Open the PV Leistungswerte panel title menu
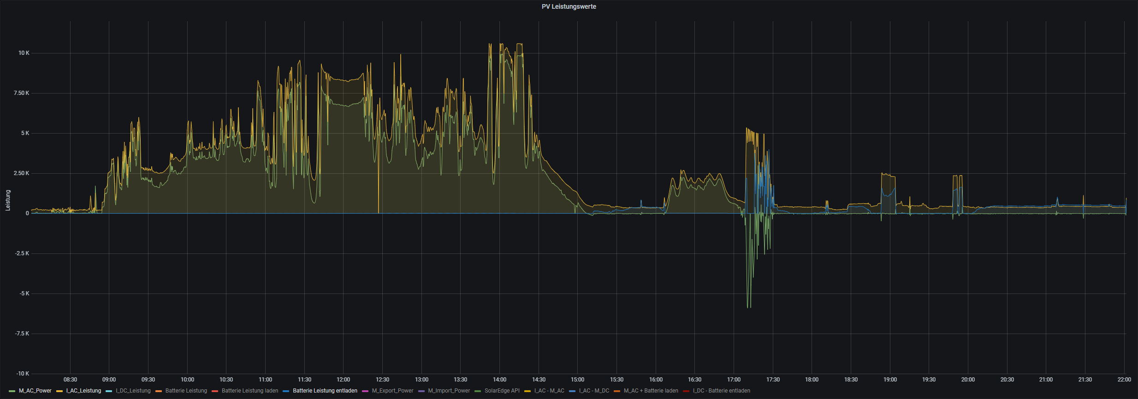 pyautogui.click(x=569, y=6)
